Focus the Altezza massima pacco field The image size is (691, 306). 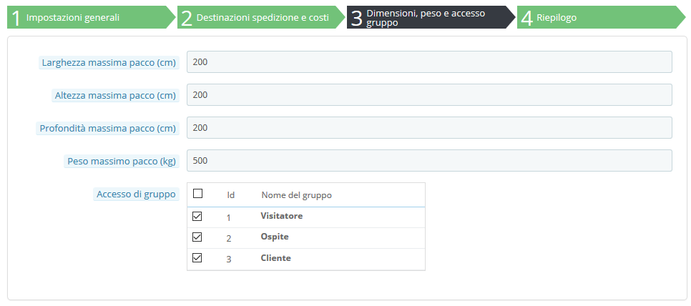429,94
